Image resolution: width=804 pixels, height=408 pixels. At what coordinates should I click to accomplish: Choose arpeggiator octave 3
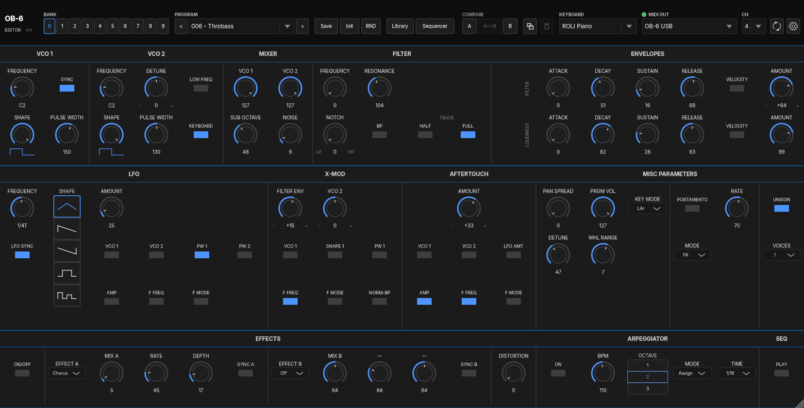pos(648,389)
